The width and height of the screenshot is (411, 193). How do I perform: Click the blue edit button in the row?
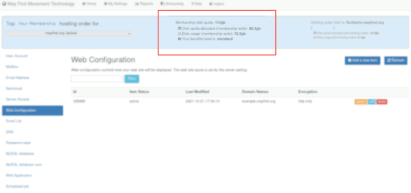pos(371,101)
